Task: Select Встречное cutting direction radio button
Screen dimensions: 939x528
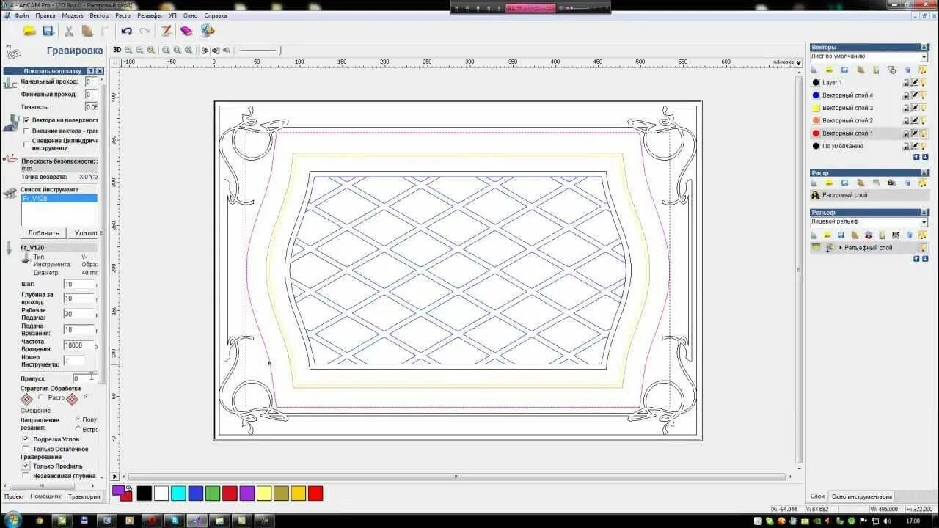Action: pyautogui.click(x=78, y=429)
